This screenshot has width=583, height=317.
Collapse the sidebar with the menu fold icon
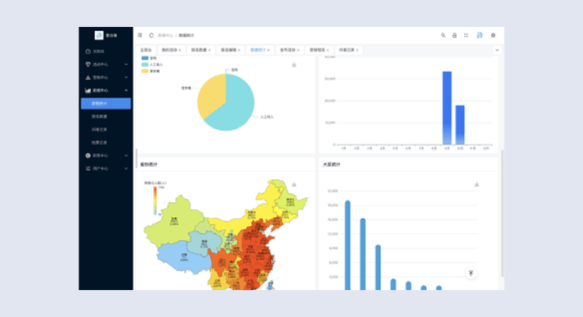[140, 35]
